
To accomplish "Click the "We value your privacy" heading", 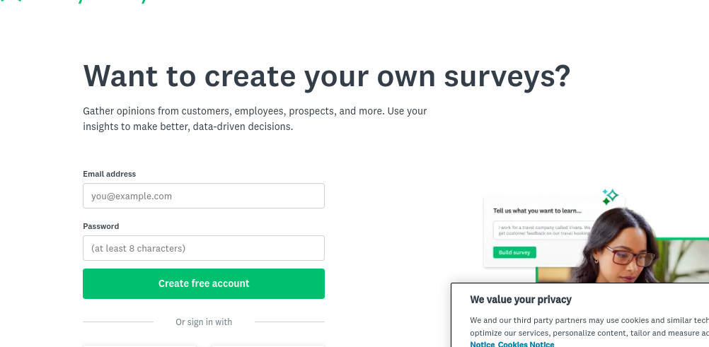I will pyautogui.click(x=521, y=300).
